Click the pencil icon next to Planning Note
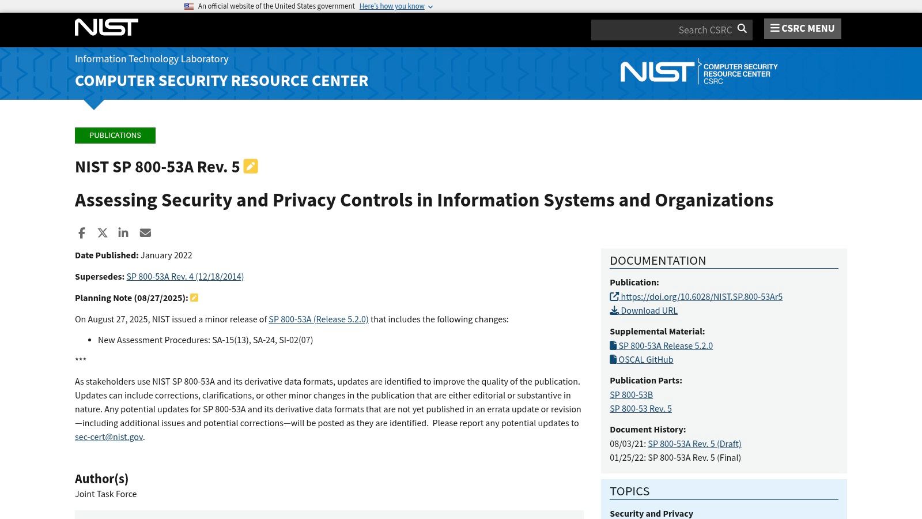The image size is (922, 519). 194,298
